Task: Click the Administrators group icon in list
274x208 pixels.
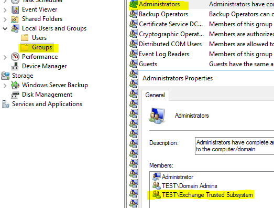Action: 134,4
